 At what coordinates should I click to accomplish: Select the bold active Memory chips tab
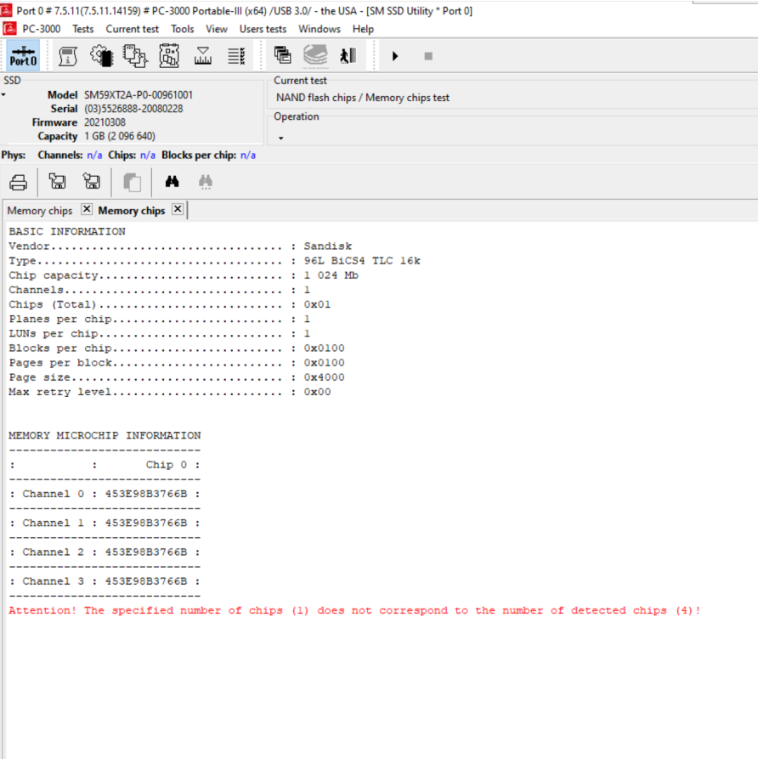[x=132, y=211]
